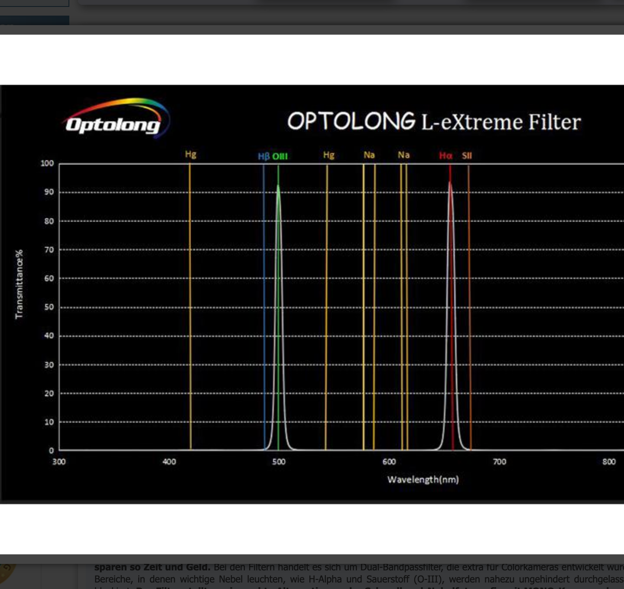
Task: Click the 800 wavelength tick label
Action: point(609,462)
